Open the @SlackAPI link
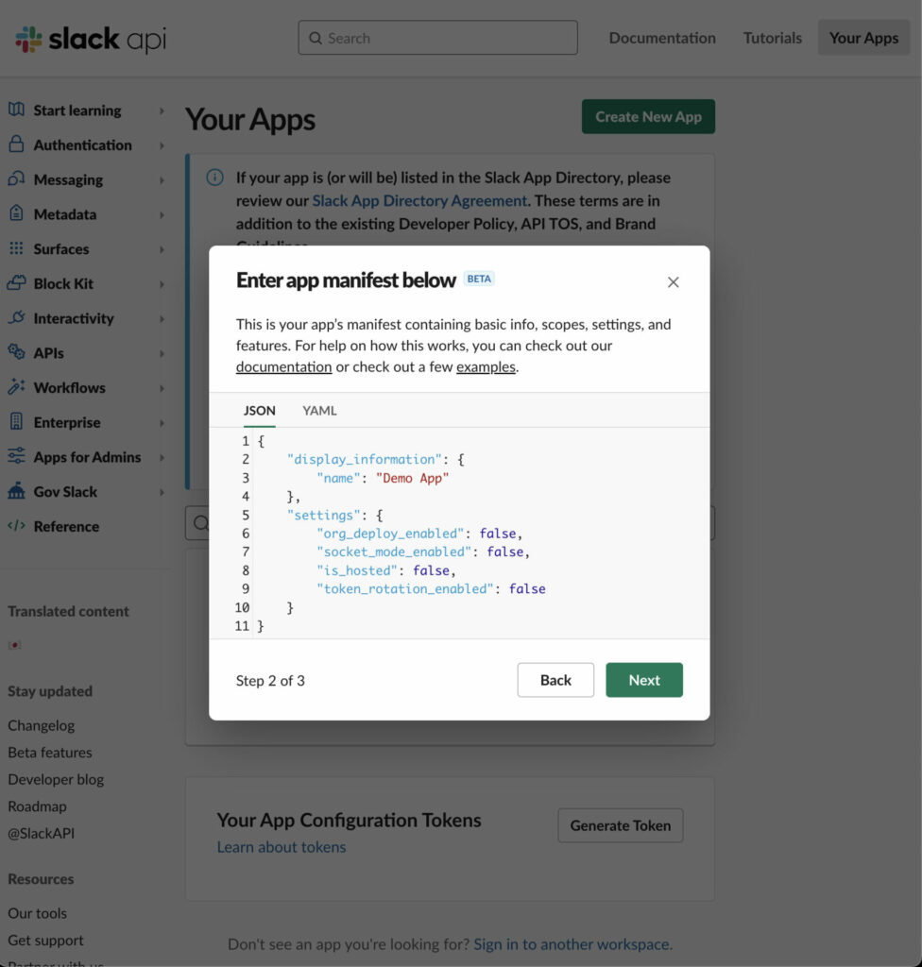922x967 pixels. click(x=42, y=833)
